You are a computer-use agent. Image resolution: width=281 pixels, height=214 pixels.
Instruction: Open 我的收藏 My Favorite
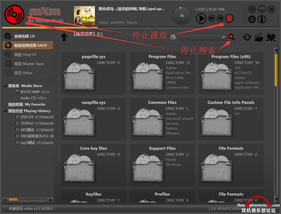point(27,104)
